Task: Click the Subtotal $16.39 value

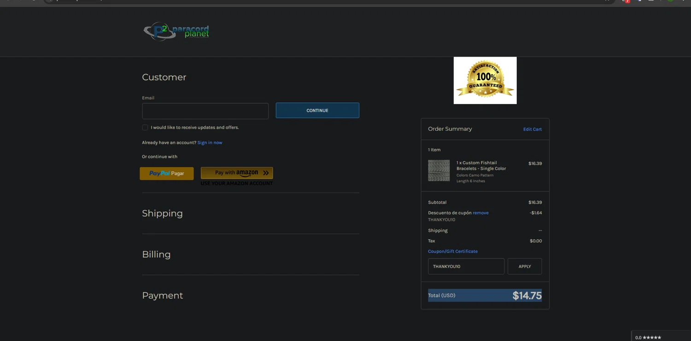Action: pyautogui.click(x=535, y=202)
